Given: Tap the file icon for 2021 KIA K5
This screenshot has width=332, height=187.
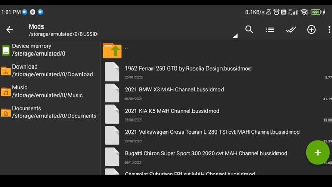Looking at the screenshot, I should pos(112,114).
